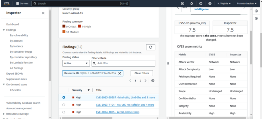Click the info panel icon on right edge

pyautogui.click(x=256, y=11)
